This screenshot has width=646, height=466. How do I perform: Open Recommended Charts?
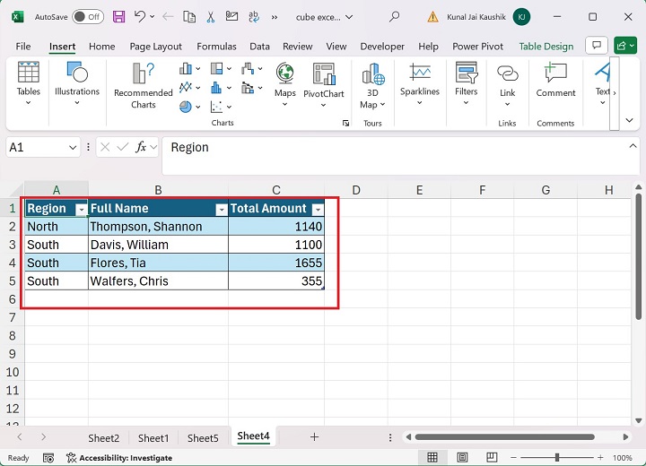(x=143, y=86)
